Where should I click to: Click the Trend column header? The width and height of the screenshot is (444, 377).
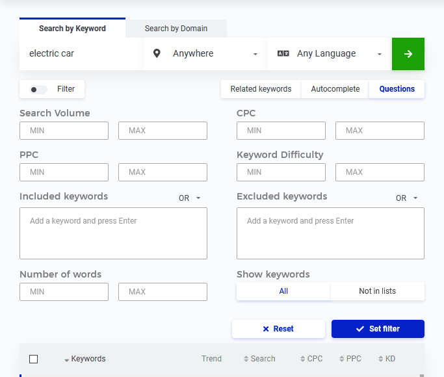[x=211, y=359]
